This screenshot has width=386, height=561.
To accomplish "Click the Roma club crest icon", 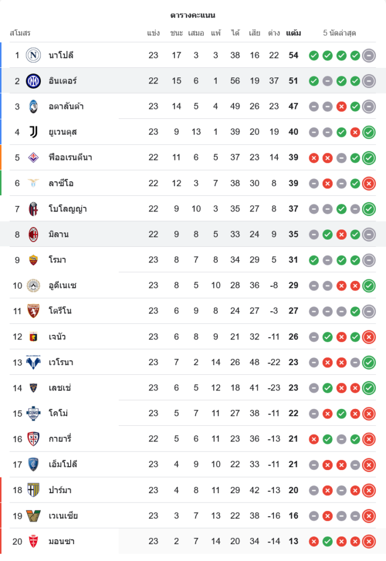I will click(34, 260).
